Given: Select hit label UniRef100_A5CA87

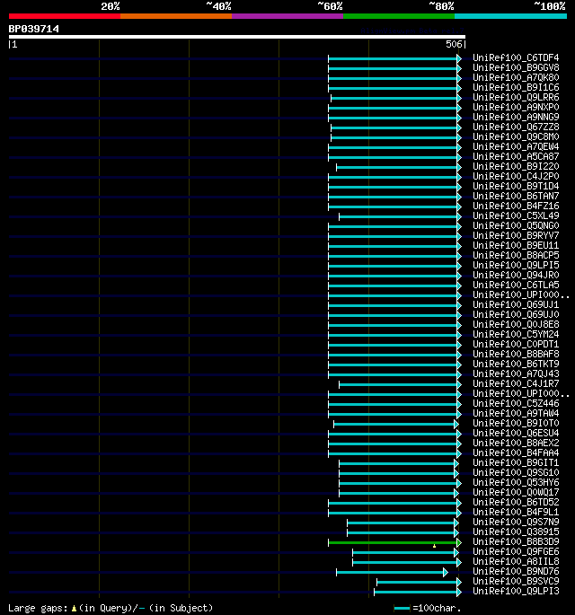Looking at the screenshot, I should click(x=516, y=156).
